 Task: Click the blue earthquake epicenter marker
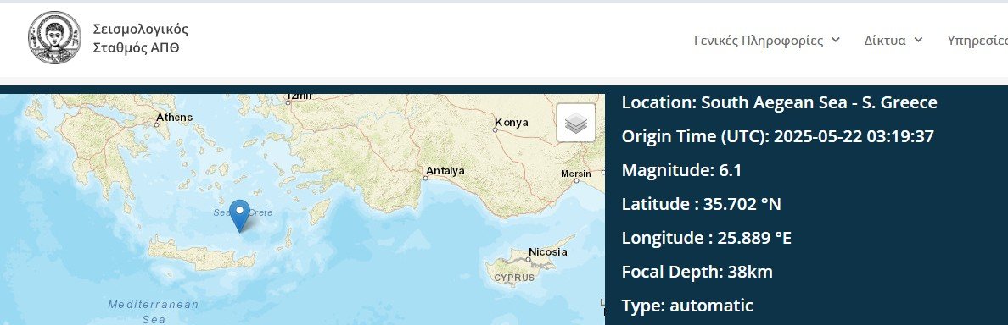240,216
